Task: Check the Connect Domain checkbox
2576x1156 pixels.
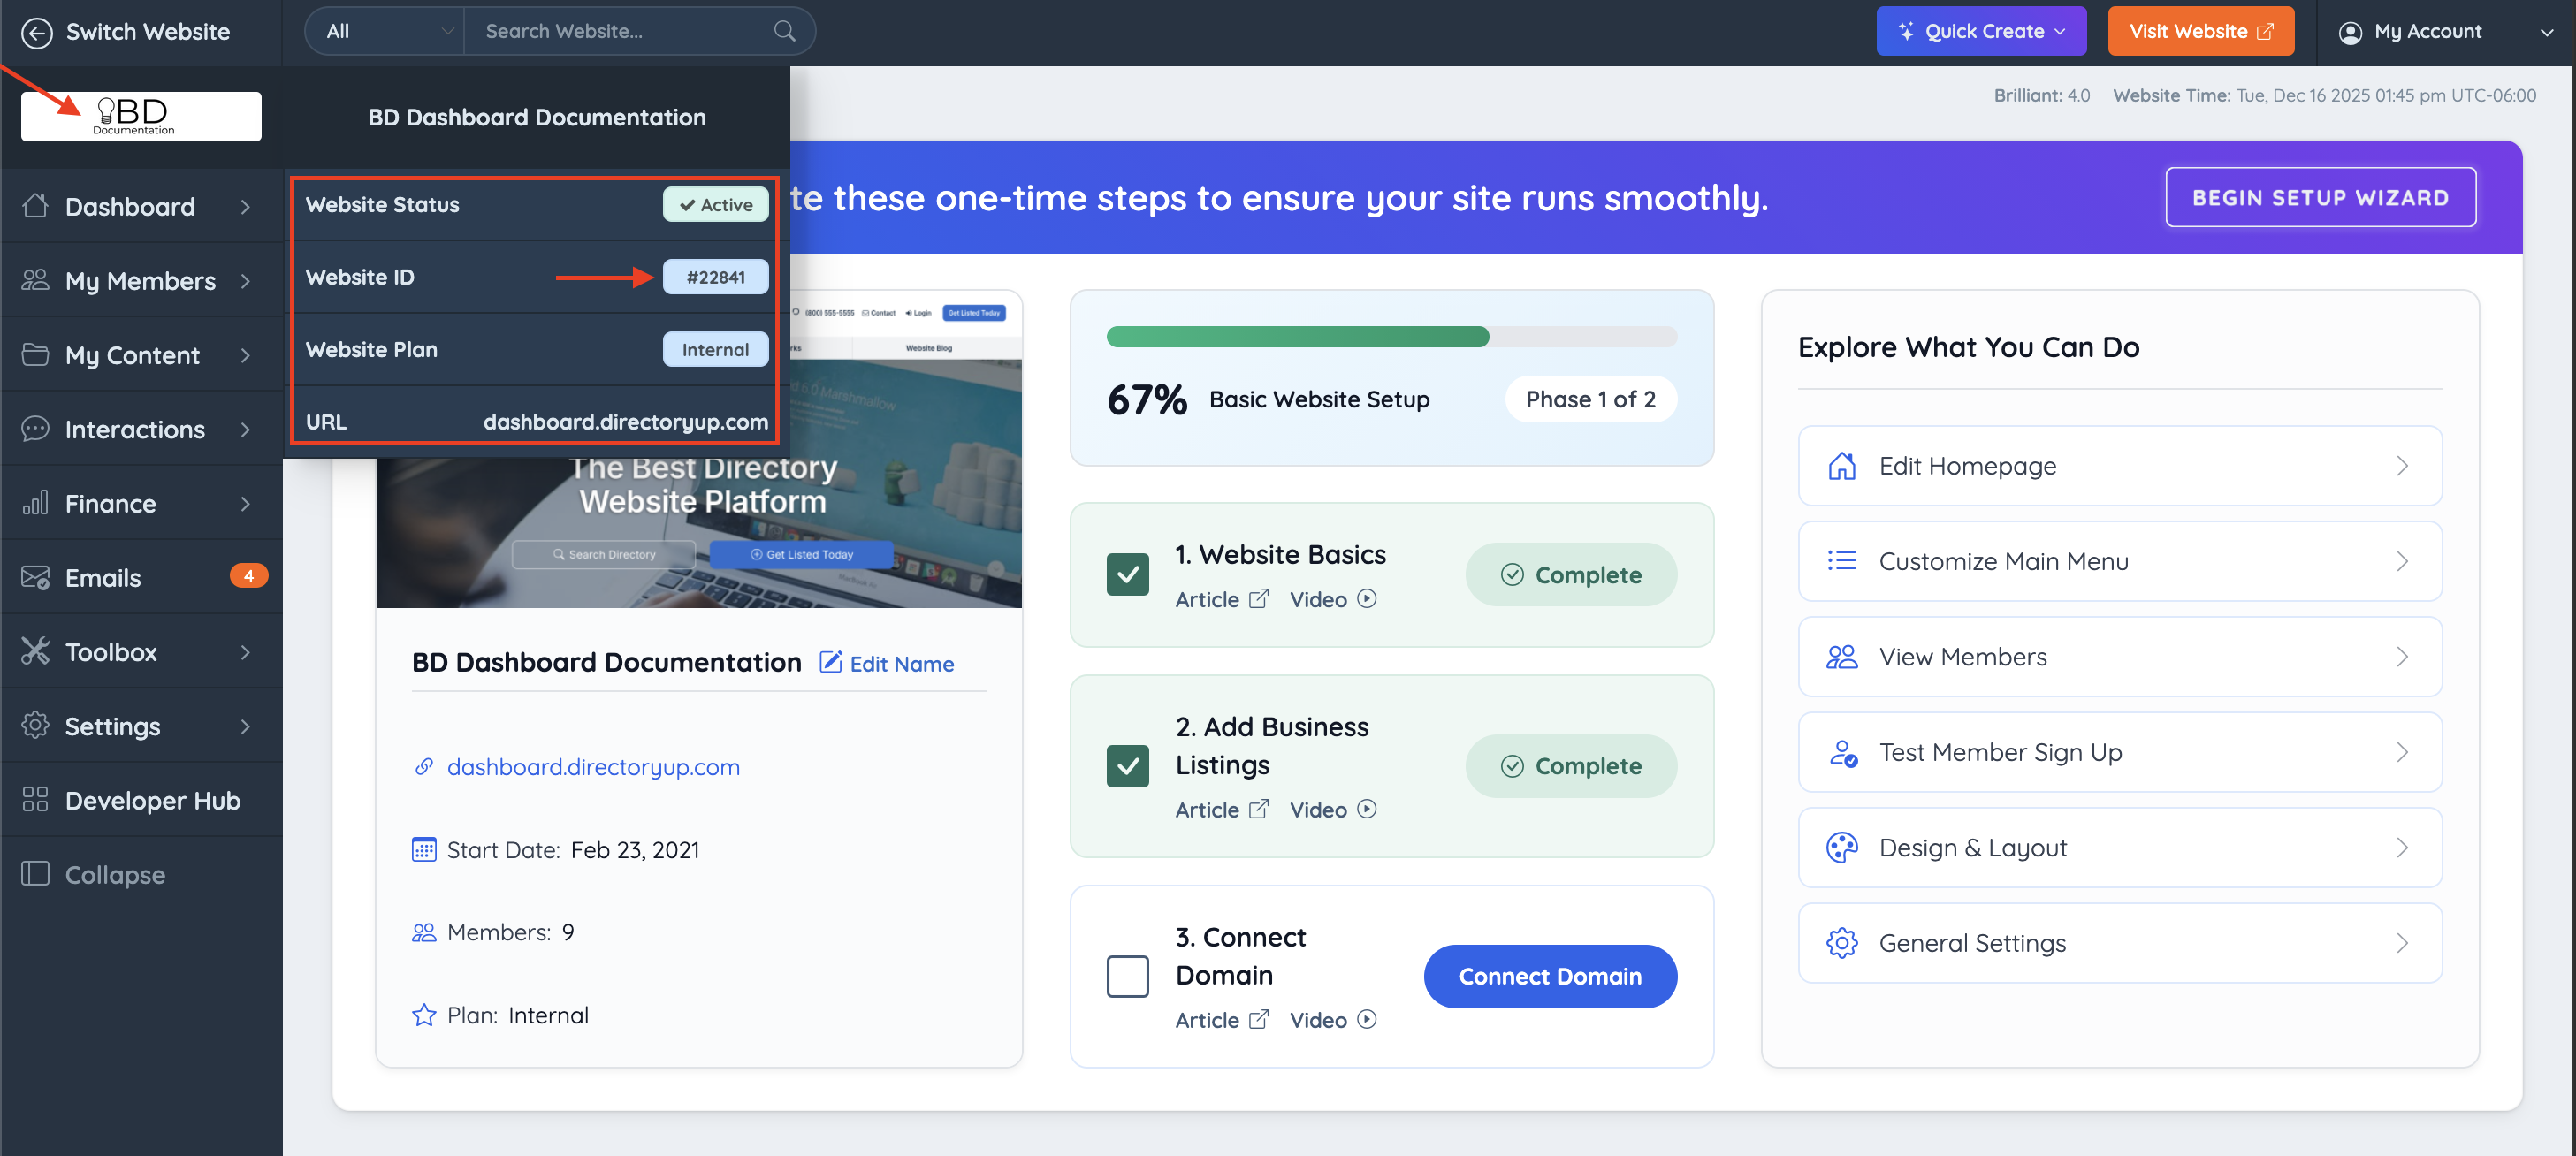Action: coord(1127,976)
